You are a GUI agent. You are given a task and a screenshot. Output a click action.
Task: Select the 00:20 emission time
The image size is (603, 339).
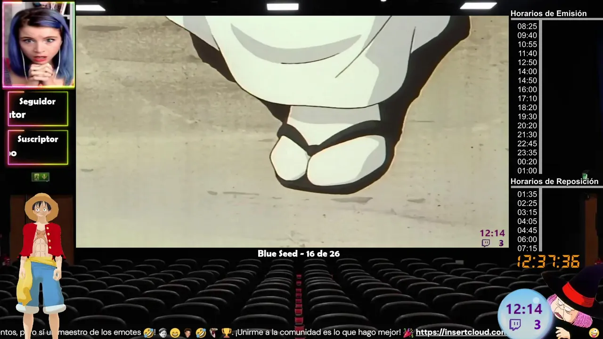pos(527,161)
